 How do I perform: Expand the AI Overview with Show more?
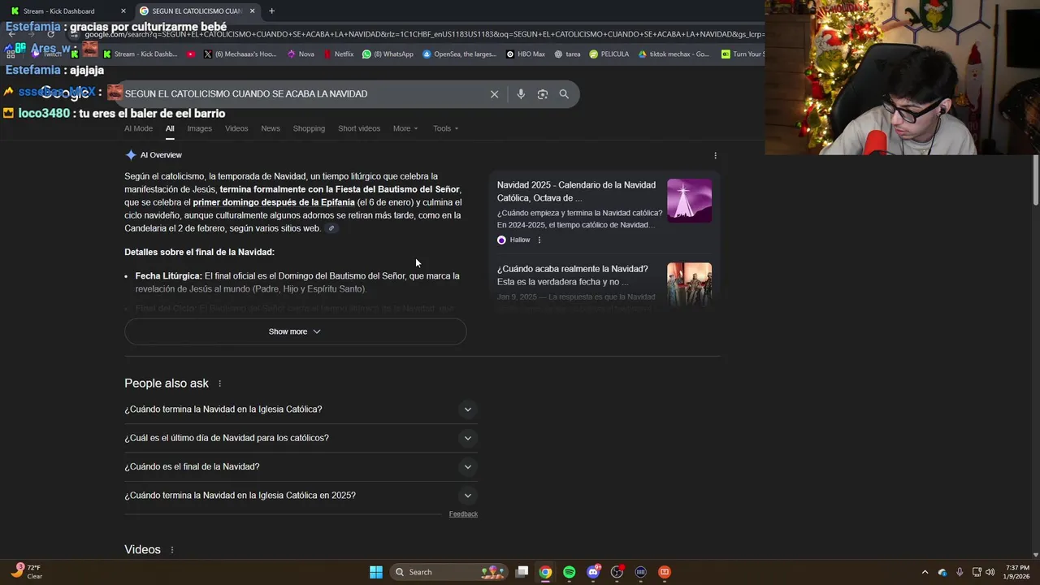coord(295,331)
